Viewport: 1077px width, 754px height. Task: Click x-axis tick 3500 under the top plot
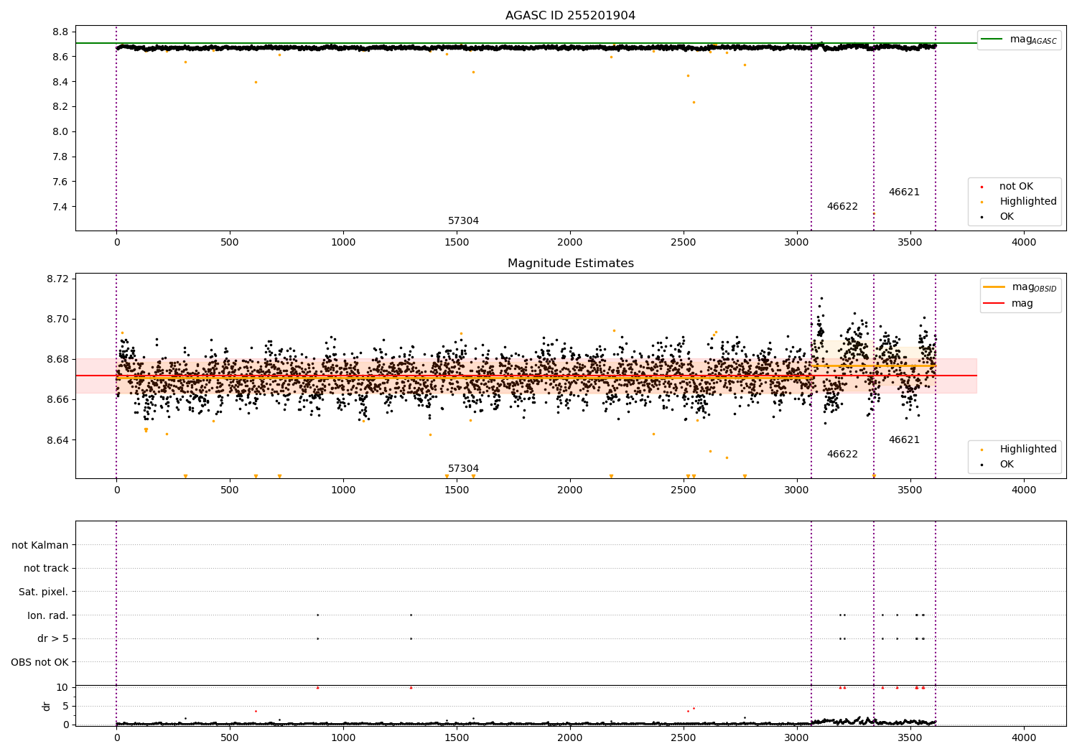(910, 243)
